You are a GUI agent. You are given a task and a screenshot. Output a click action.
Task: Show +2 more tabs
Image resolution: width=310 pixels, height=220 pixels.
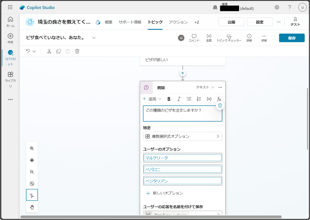(x=197, y=22)
